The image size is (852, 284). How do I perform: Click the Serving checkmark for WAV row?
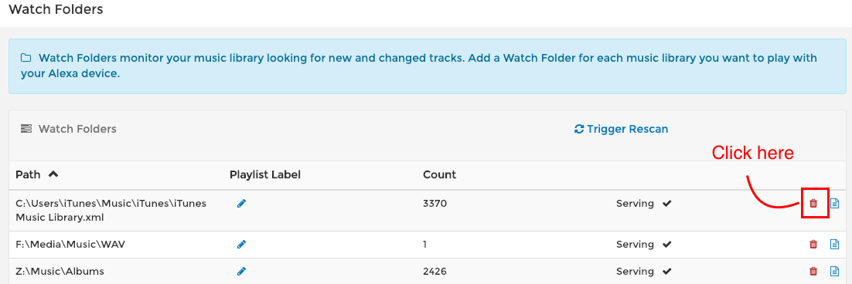tap(666, 245)
